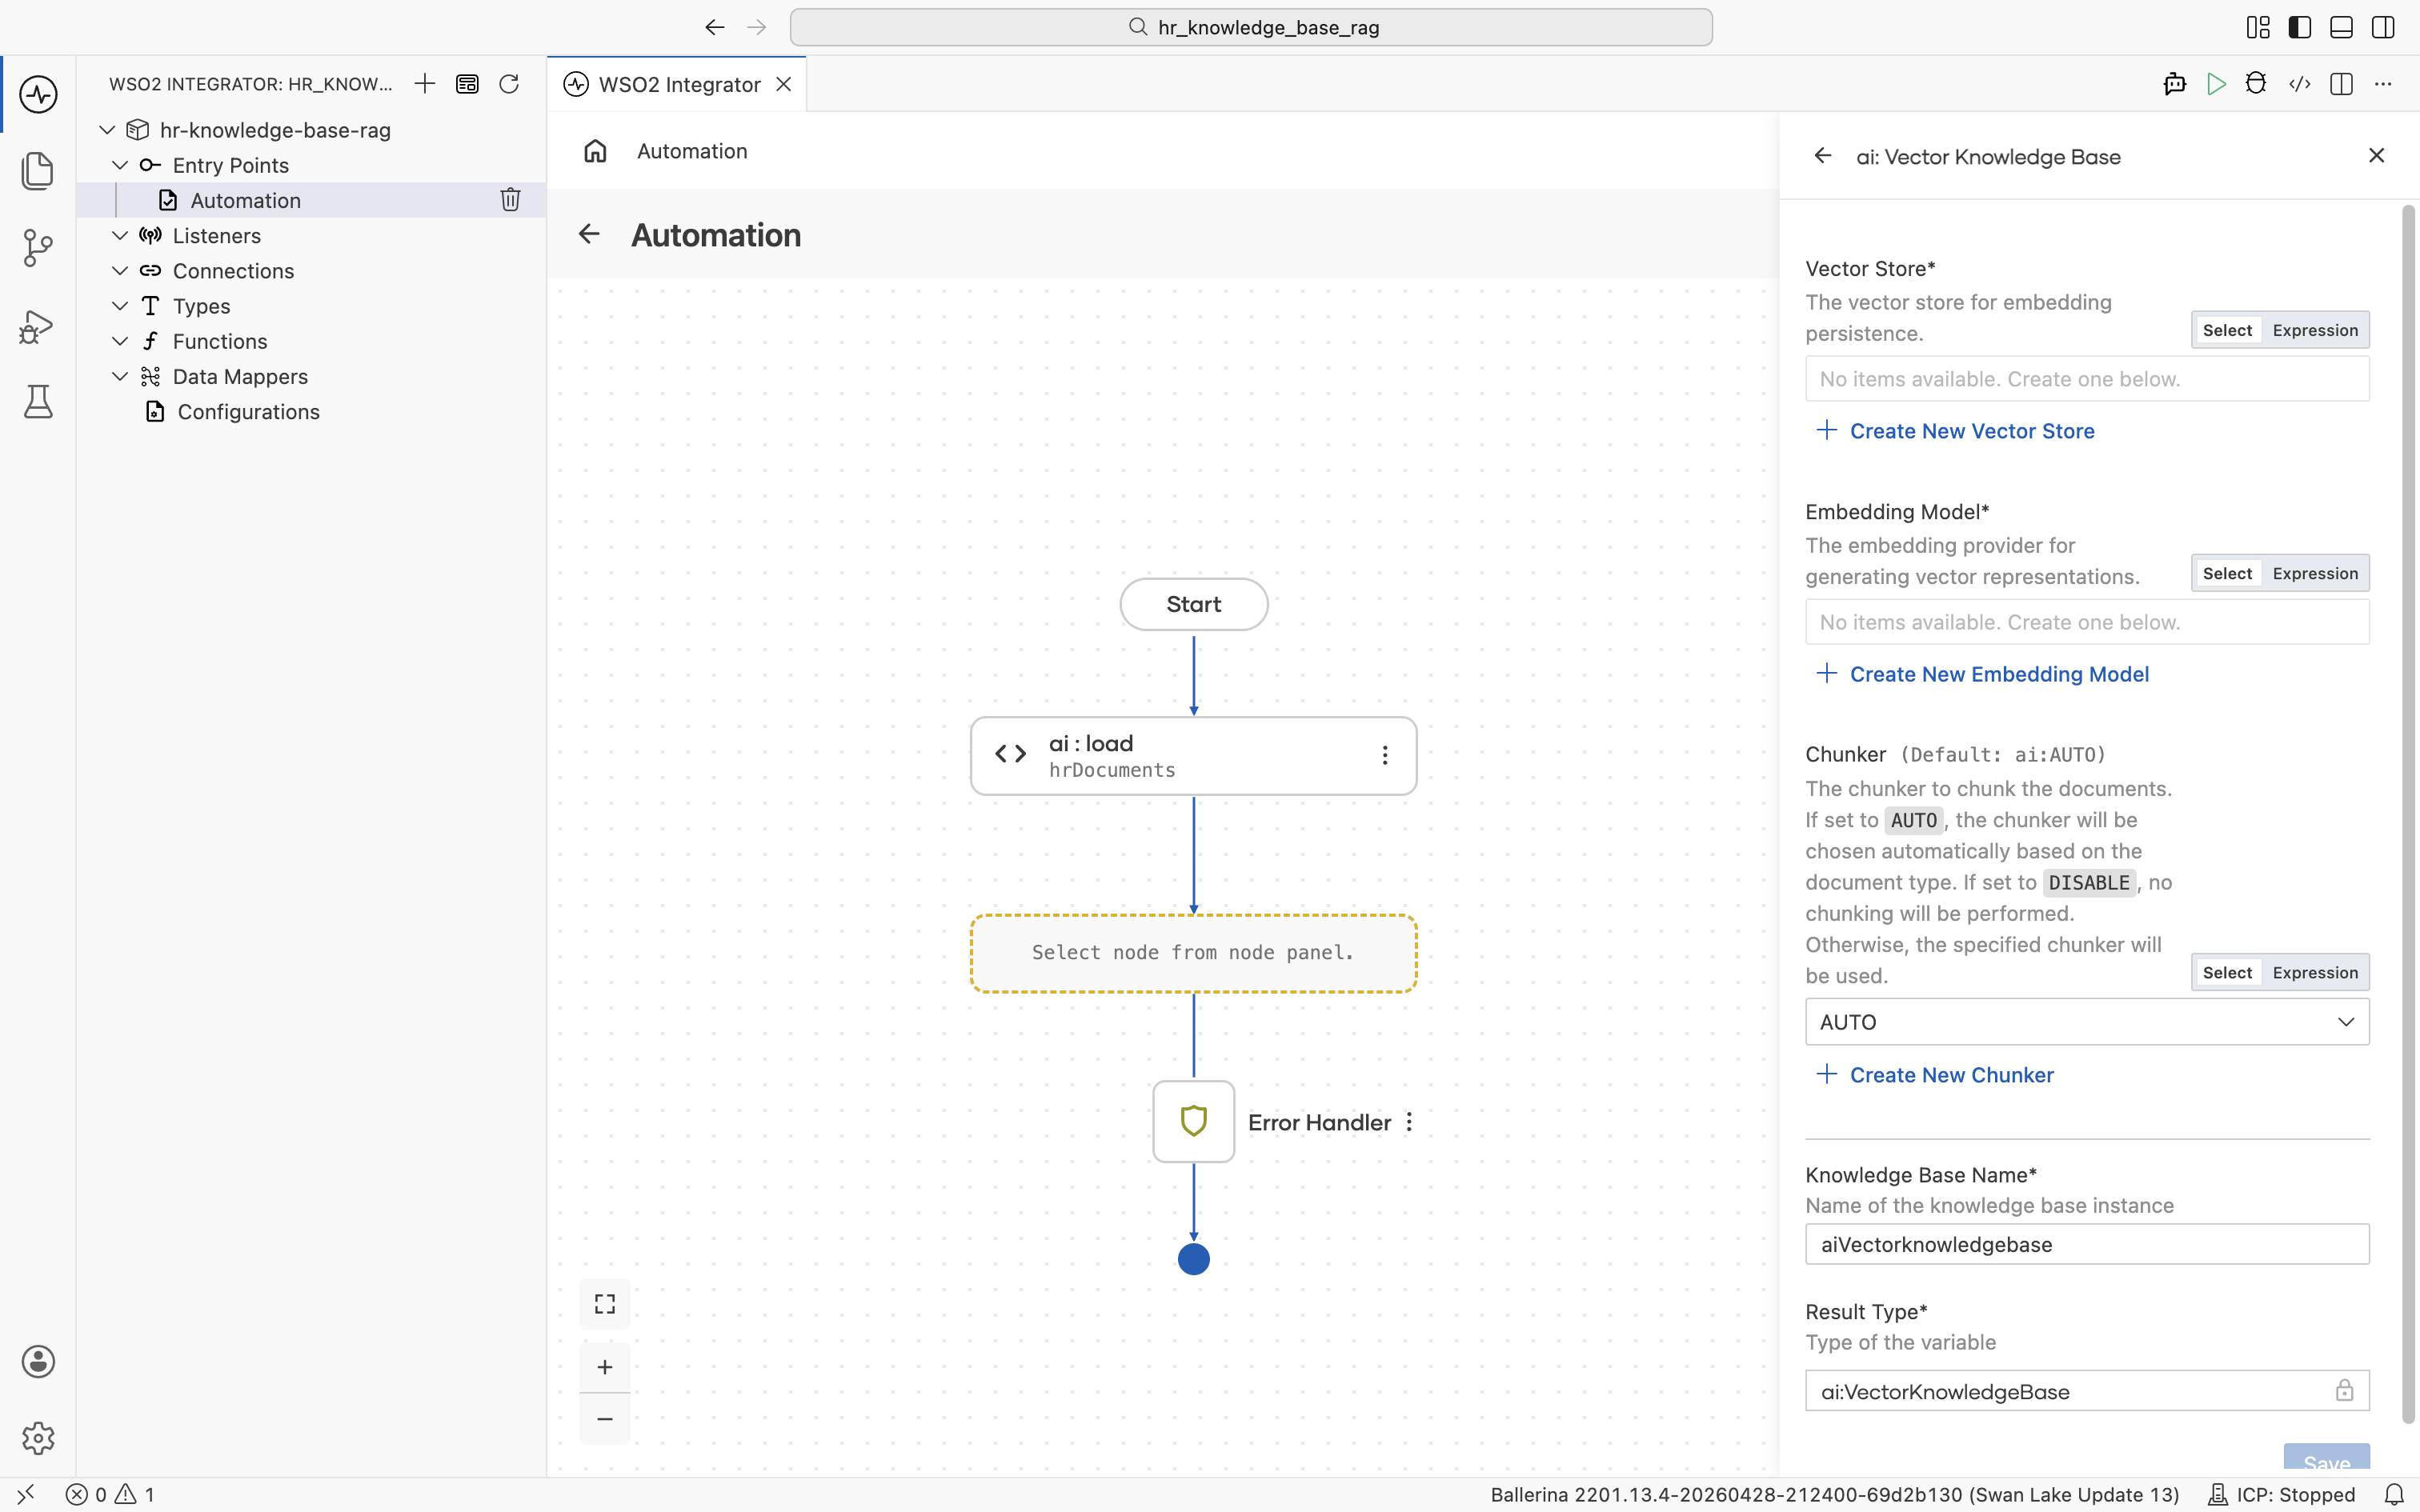The width and height of the screenshot is (2420, 1512).
Task: Toggle secondary sidebar visibility
Action: tap(2383, 27)
